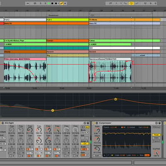Open band 4 filter type dropdown
Image resolution: width=166 pixels, height=166 pixels.
tap(39, 153)
